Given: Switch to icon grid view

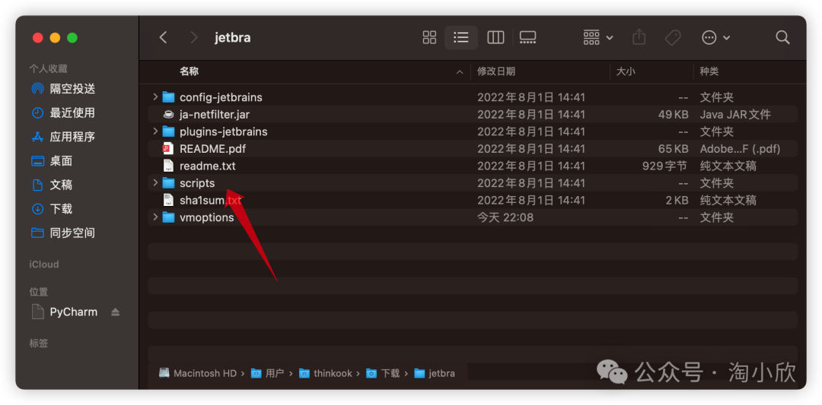Looking at the screenshot, I should tap(429, 38).
